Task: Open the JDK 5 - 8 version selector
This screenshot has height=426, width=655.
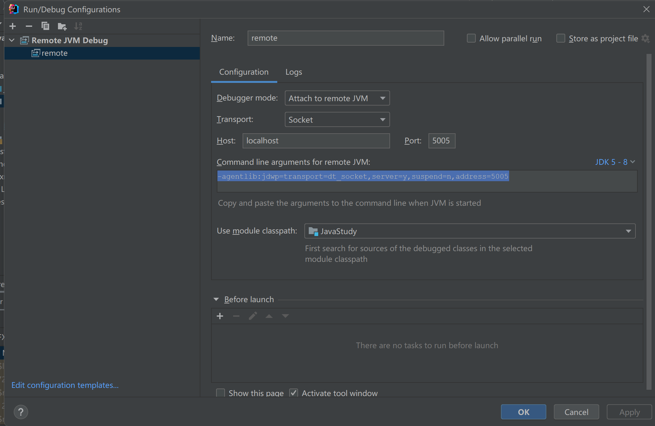Action: (615, 162)
